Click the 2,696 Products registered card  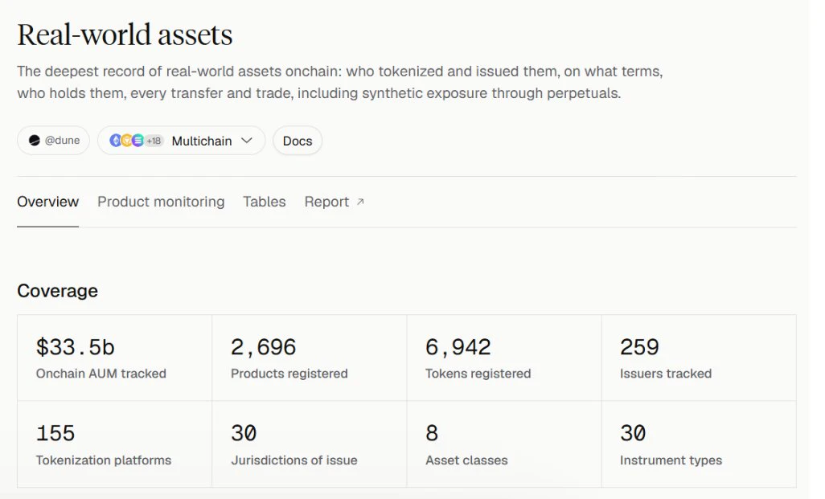310,358
